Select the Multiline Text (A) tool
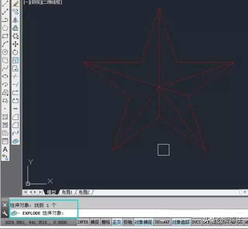Image resolution: width=248 pixels, height=229 pixels. coord(5,149)
